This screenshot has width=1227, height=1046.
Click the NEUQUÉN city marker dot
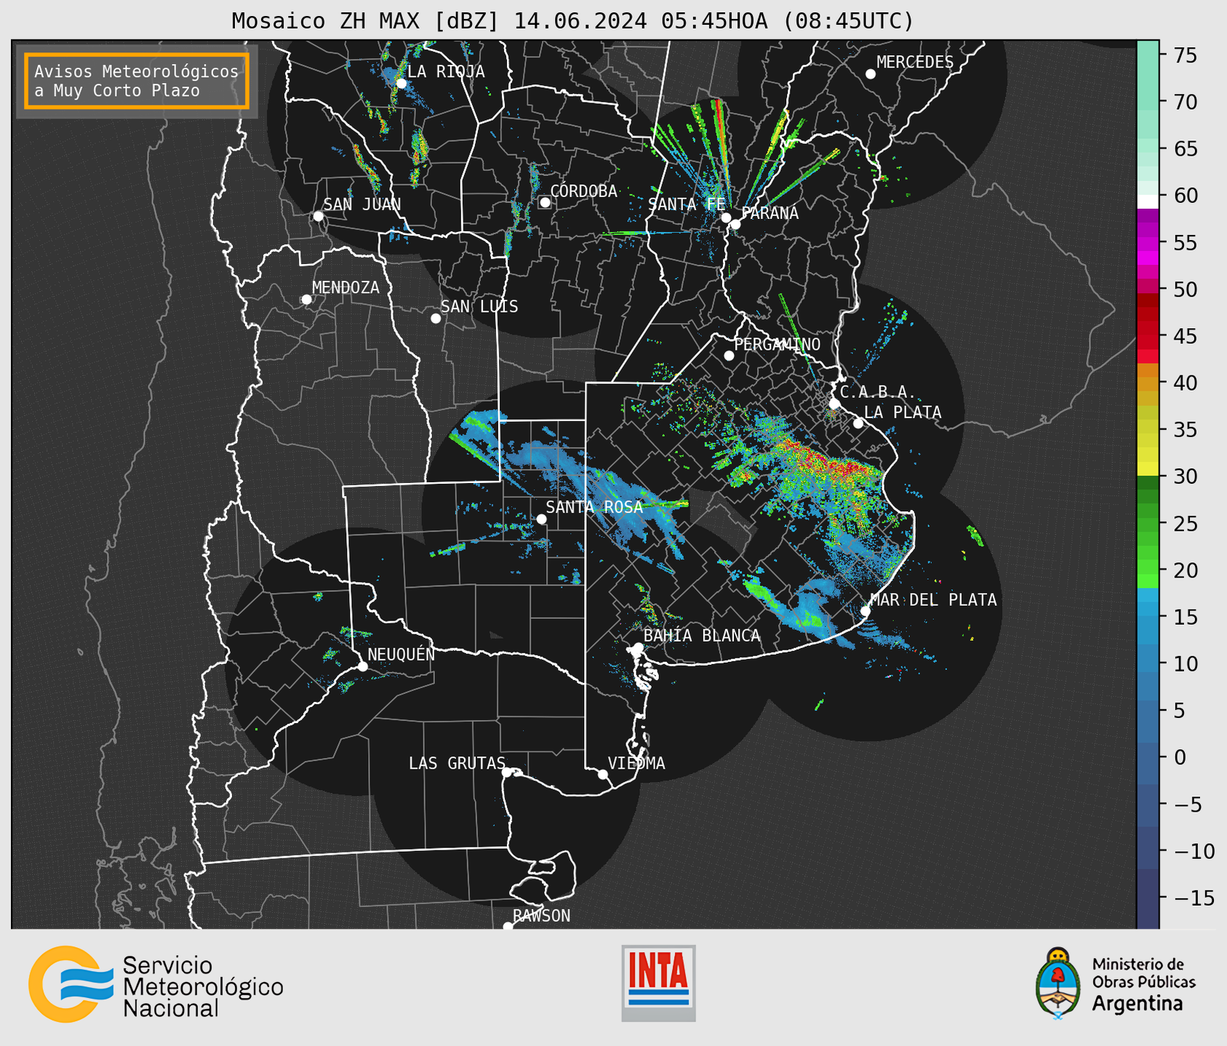(x=362, y=666)
